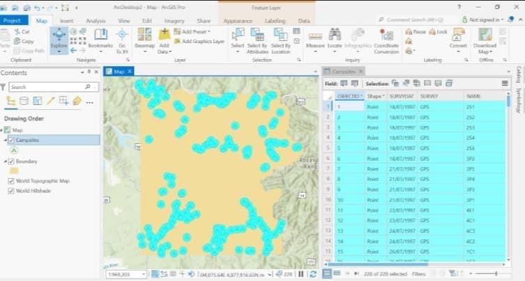Switch to the Analysis ribbon tab

pyautogui.click(x=96, y=21)
